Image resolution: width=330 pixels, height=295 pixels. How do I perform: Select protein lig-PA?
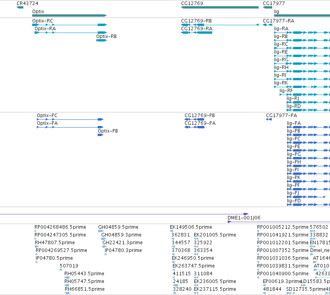point(308,127)
